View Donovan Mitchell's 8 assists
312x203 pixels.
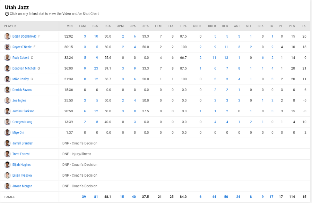[239, 68]
